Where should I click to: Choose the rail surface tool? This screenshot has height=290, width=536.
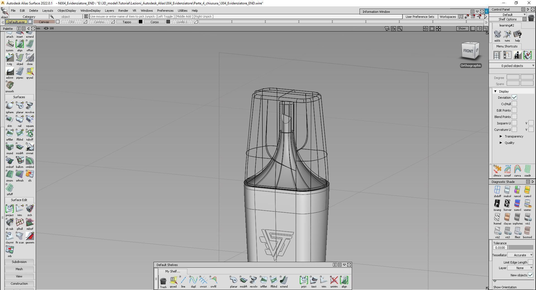coord(20,119)
